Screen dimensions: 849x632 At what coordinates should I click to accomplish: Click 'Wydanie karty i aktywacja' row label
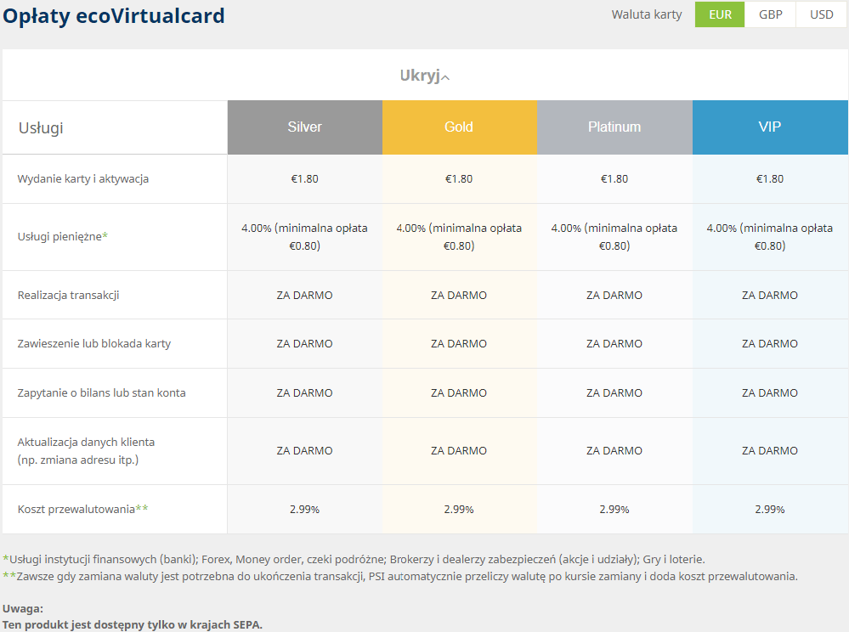pos(82,179)
